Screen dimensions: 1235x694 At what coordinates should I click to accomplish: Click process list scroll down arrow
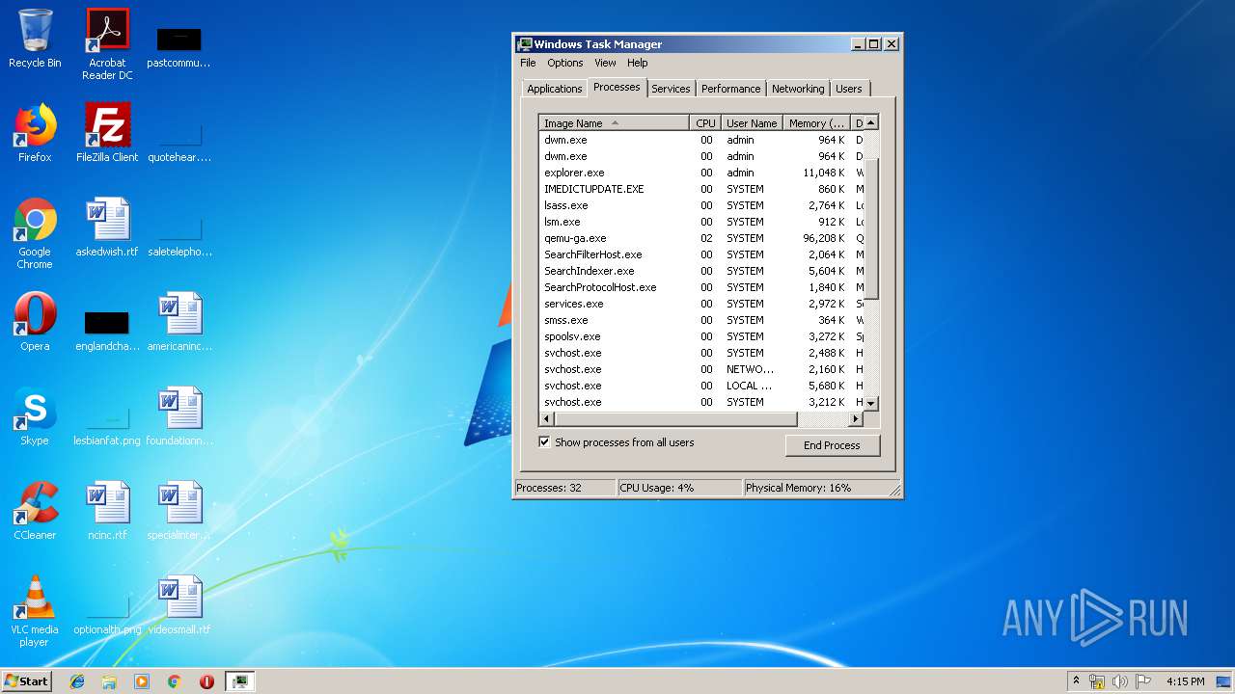pos(870,403)
